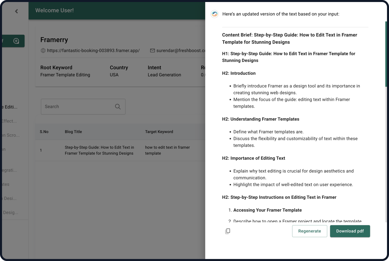Image resolution: width=389 pixels, height=261 pixels.
Task: Open sidebar item ending 'Scro...'
Action: (x=10, y=135)
